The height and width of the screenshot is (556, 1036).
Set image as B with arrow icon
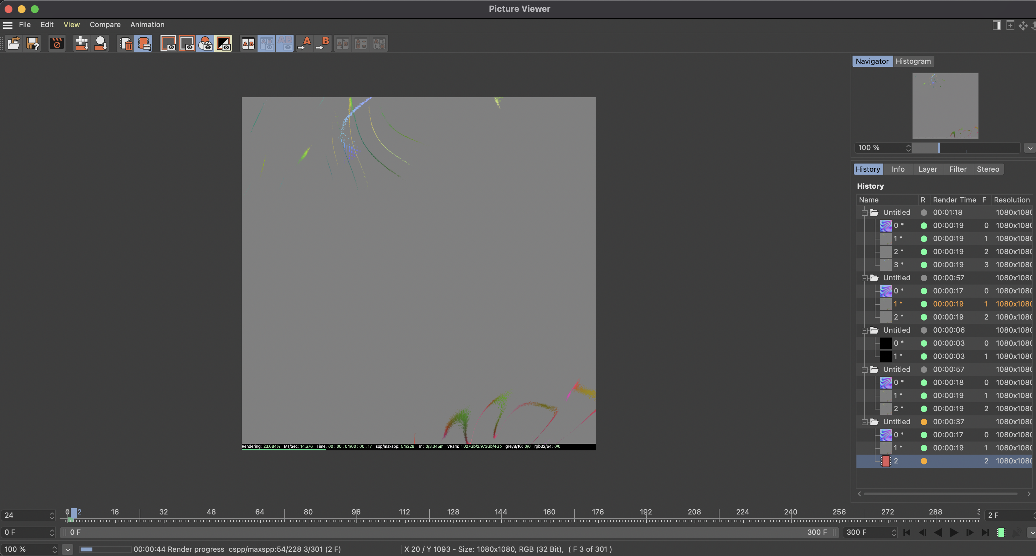pos(323,43)
